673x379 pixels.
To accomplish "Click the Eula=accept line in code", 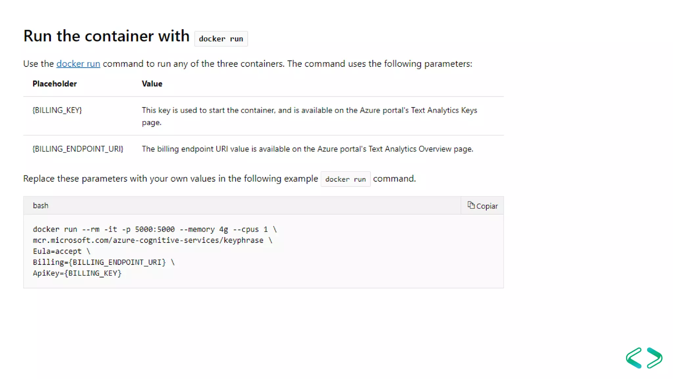I will [61, 251].
